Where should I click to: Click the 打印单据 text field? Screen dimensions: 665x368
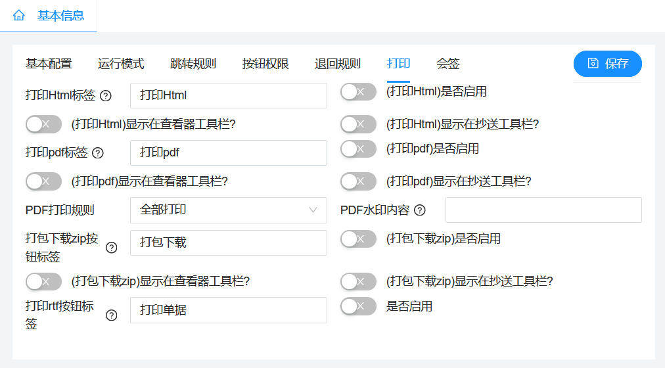tap(229, 310)
